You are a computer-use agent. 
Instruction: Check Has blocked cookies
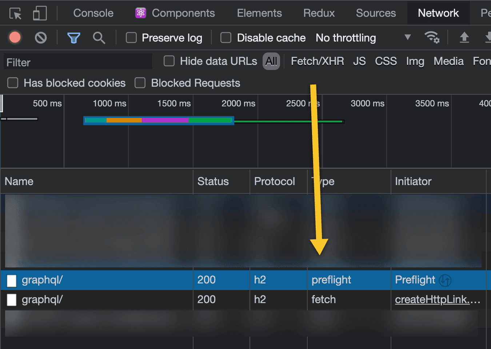click(x=13, y=83)
